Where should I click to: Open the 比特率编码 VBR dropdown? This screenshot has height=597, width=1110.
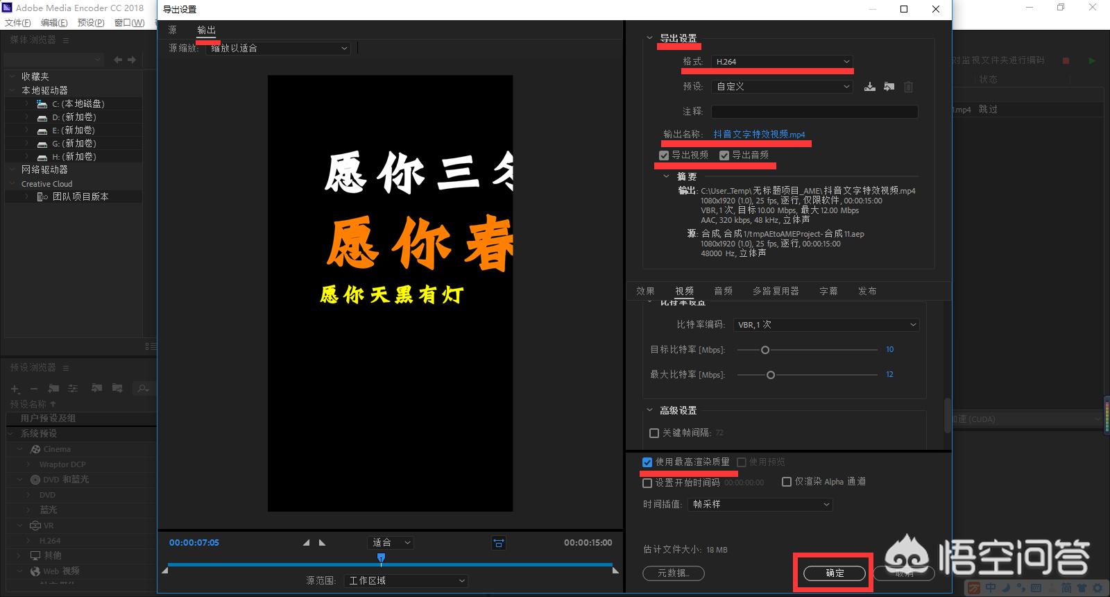tap(826, 324)
